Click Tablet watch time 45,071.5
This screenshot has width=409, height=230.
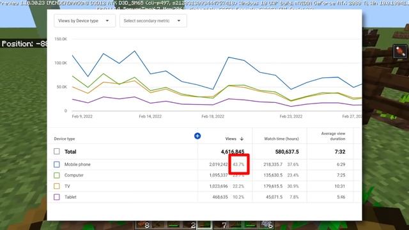click(x=274, y=197)
